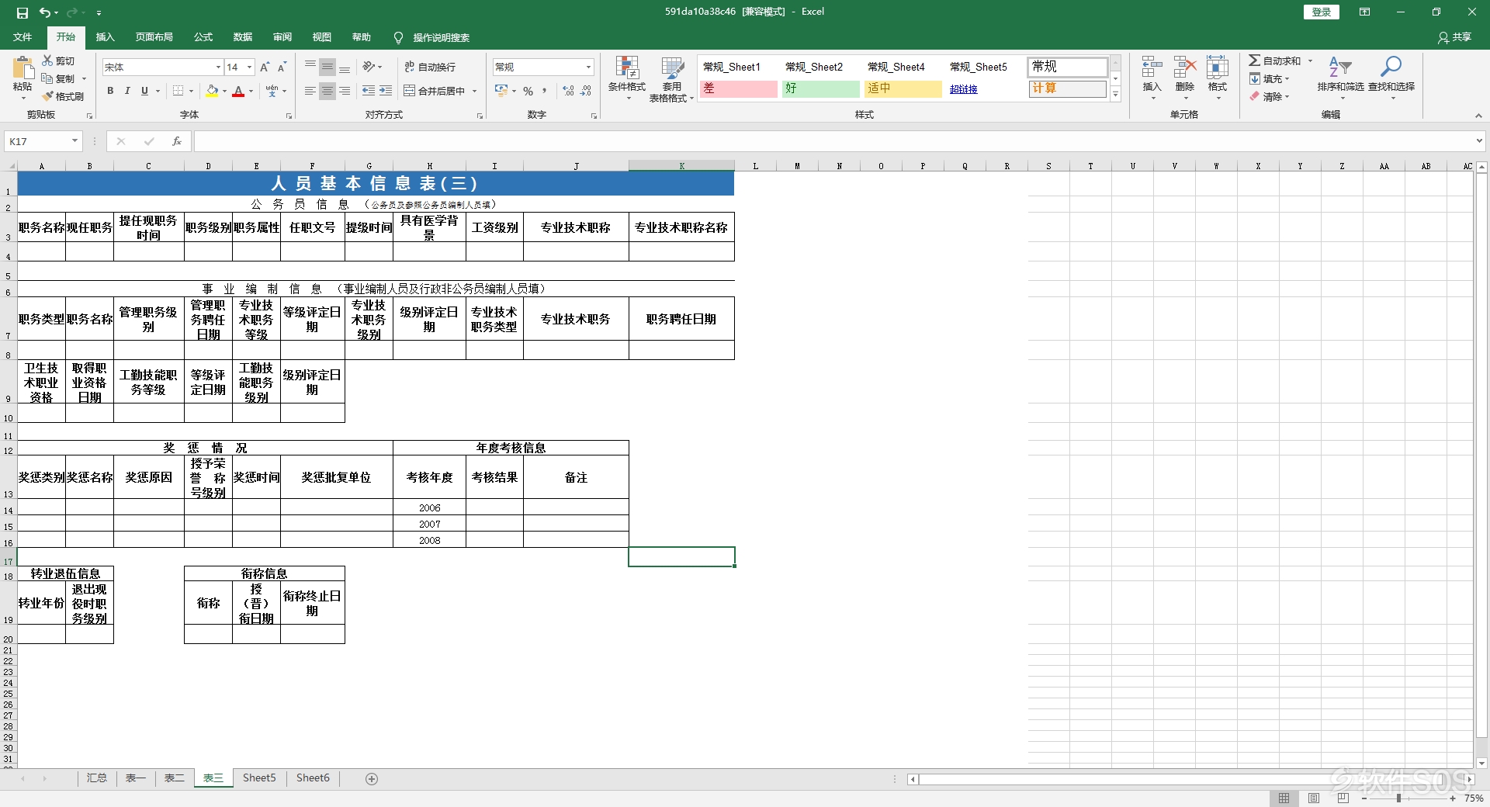Click the insert function fx icon

click(177, 141)
